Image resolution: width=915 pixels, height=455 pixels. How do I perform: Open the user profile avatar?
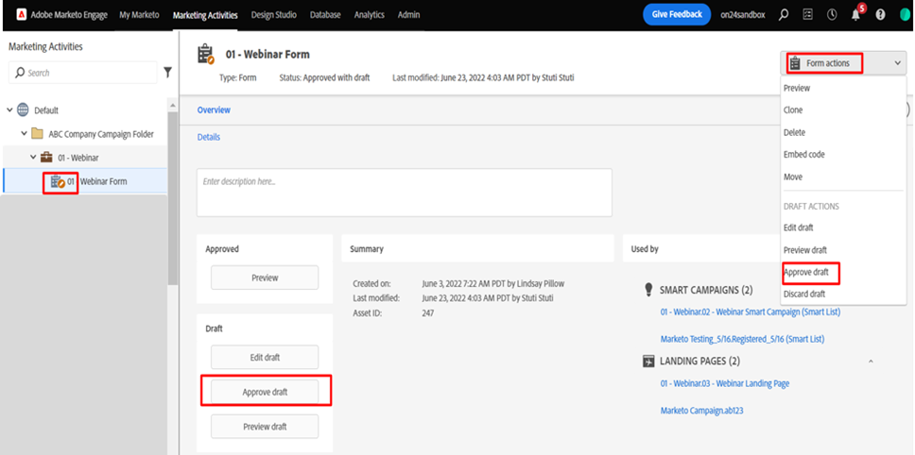[905, 15]
